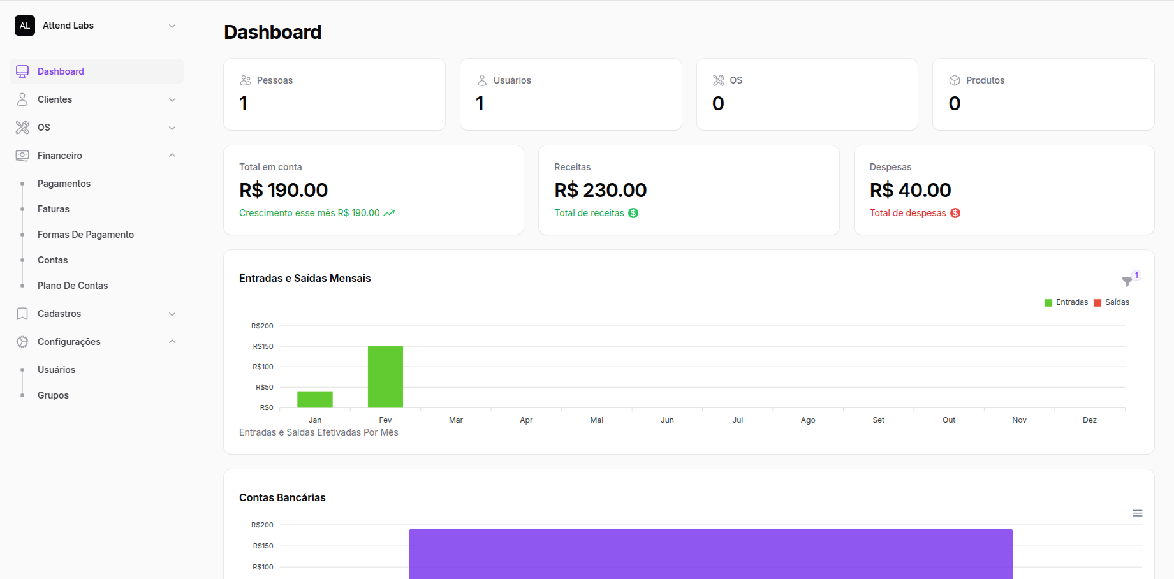The image size is (1174, 579).
Task: Expand the Clientes submenu chevron
Action: pos(172,100)
